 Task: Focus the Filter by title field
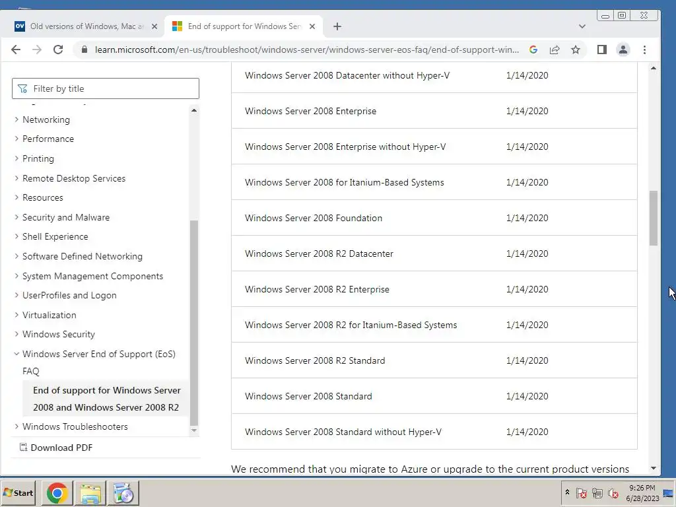coord(106,88)
